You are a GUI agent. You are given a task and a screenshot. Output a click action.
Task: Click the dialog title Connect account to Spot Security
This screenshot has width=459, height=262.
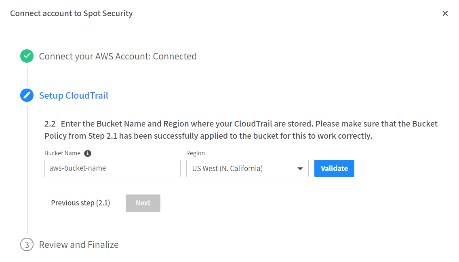(x=72, y=13)
